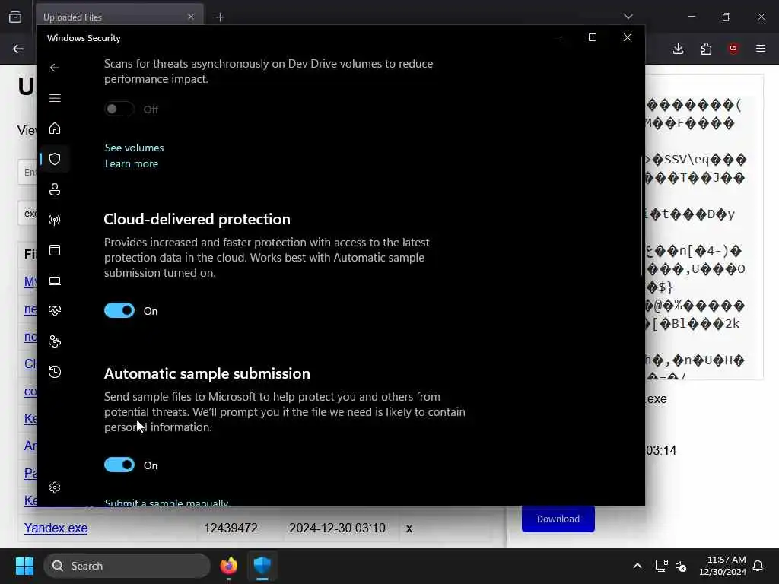Open Windows Security settings gear
The width and height of the screenshot is (779, 584).
pos(55,487)
